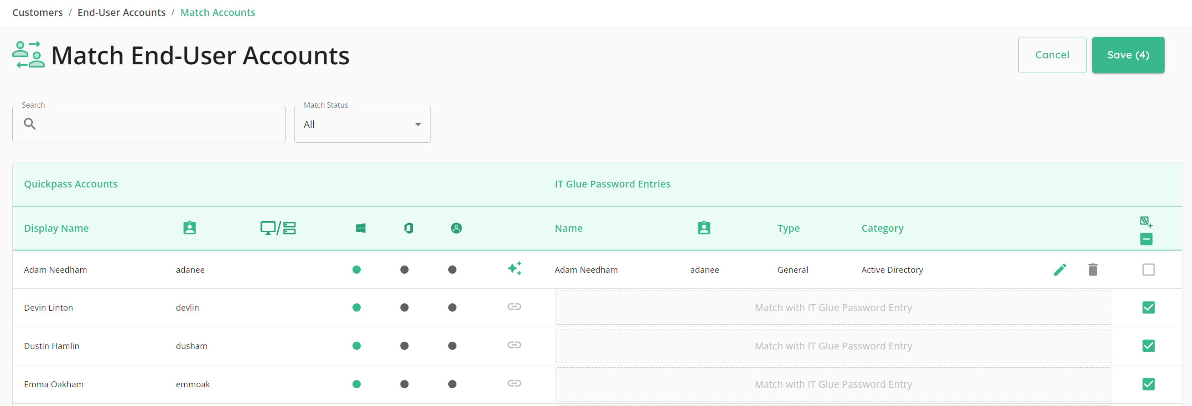
Task: Select the 'Active Directory' category cell
Action: 892,270
